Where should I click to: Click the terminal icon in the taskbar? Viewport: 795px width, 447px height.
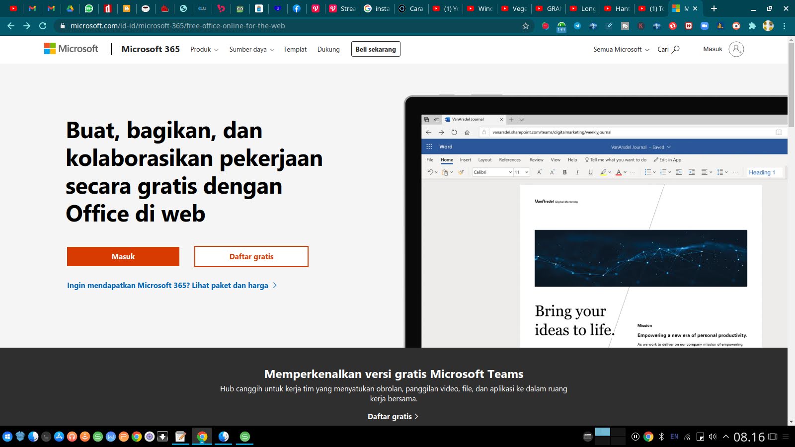point(46,437)
